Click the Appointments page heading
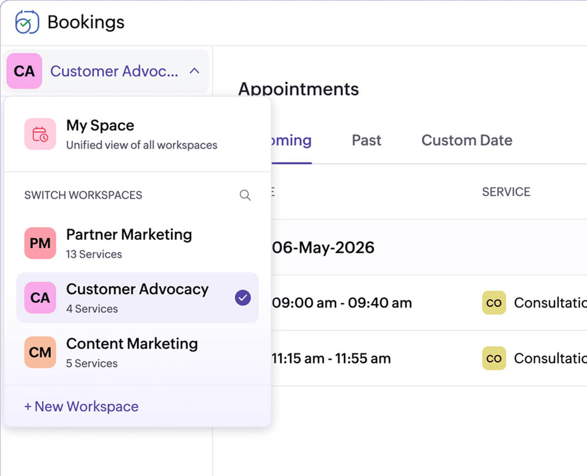The width and height of the screenshot is (587, 476). coord(298,89)
